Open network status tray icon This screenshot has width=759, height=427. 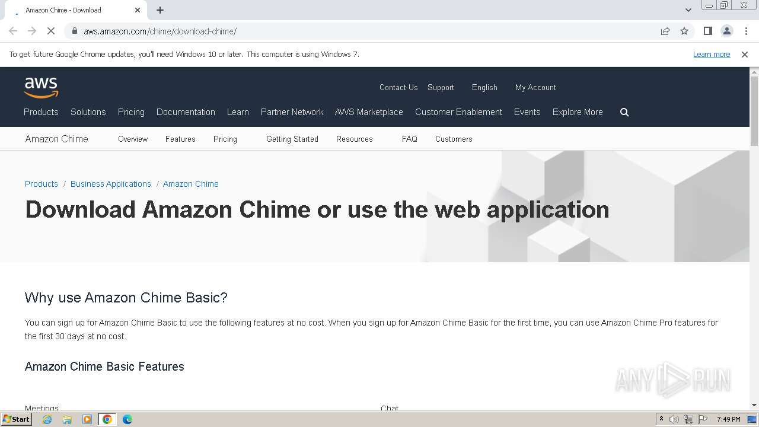pos(688,419)
